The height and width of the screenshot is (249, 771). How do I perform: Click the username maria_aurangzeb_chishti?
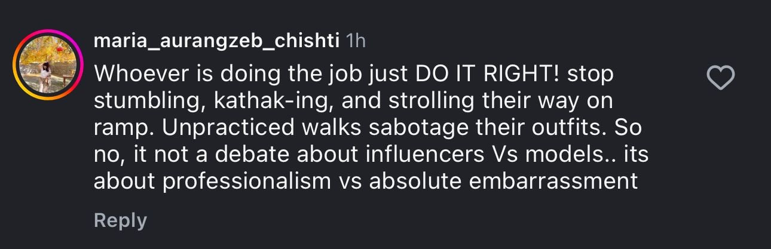tap(218, 41)
